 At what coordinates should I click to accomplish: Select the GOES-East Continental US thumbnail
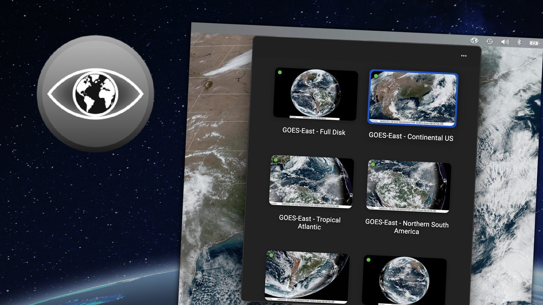413,98
